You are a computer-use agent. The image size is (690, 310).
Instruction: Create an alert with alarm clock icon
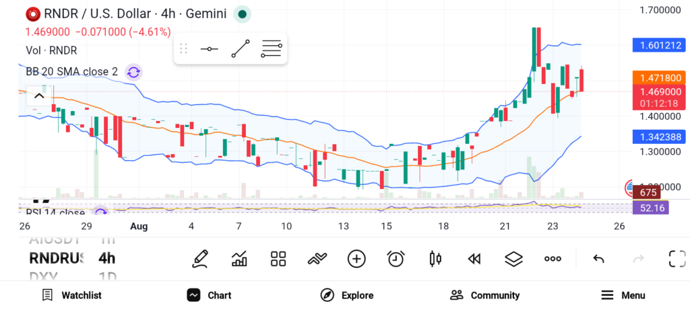coord(396,259)
